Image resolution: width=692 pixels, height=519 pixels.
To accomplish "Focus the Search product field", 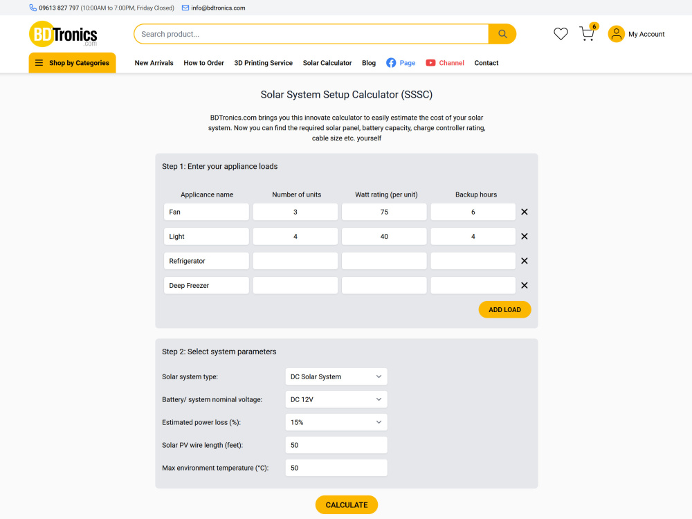I will [x=311, y=34].
